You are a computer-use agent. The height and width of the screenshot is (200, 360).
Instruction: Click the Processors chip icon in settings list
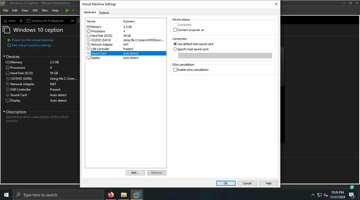pyautogui.click(x=88, y=31)
